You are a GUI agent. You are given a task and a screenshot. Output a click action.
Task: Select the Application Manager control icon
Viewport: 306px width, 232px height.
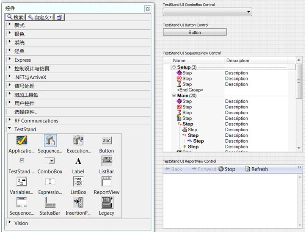[22, 141]
